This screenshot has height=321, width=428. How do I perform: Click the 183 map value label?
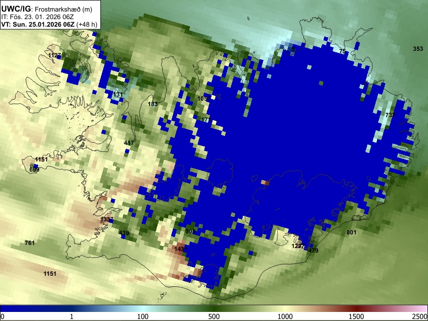pos(153,104)
